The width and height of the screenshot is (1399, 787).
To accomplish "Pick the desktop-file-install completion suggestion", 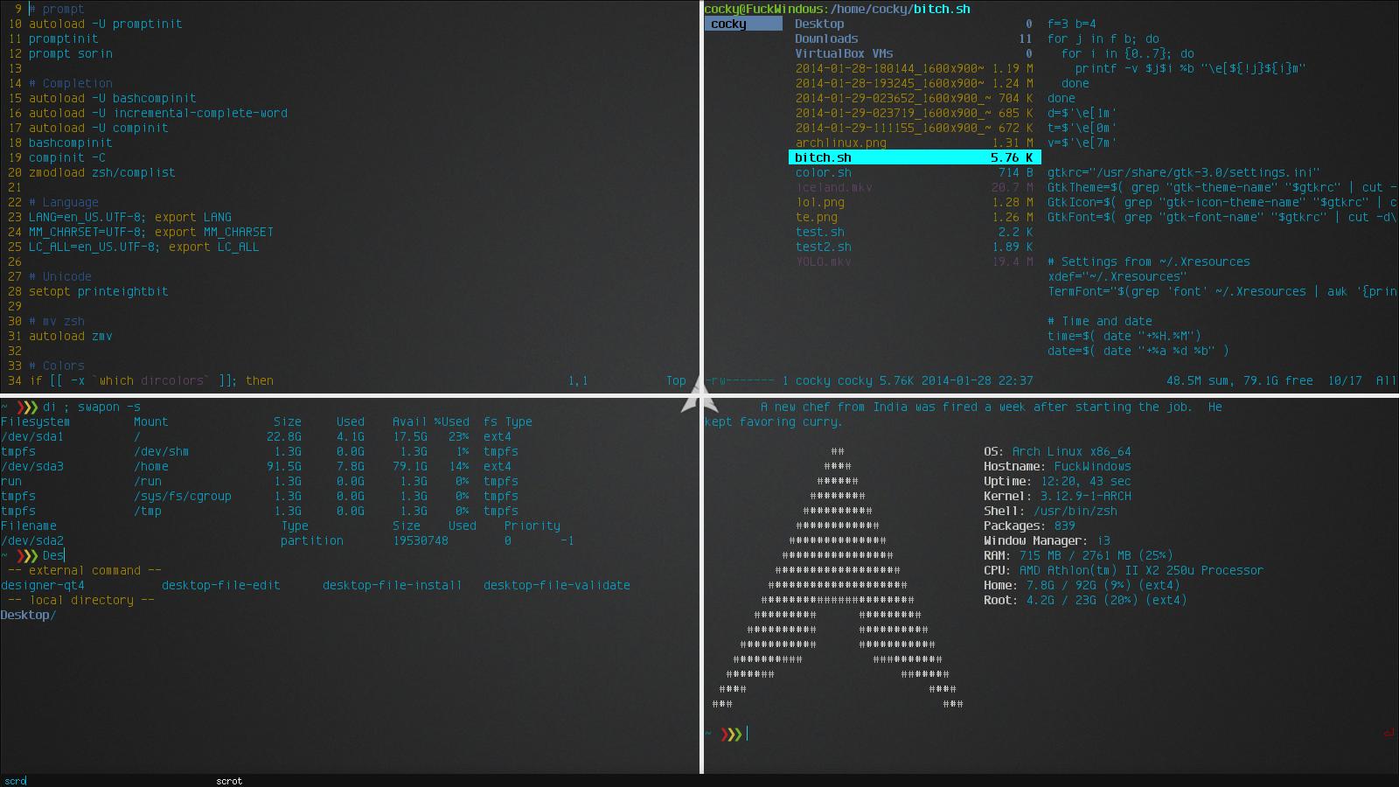I will [393, 585].
